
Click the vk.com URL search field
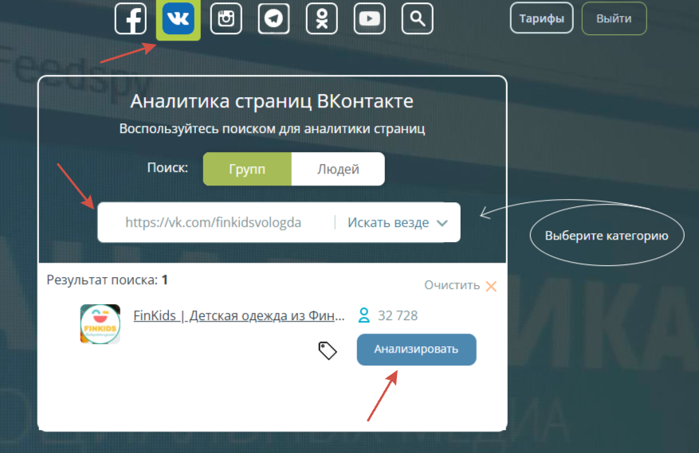pos(216,222)
